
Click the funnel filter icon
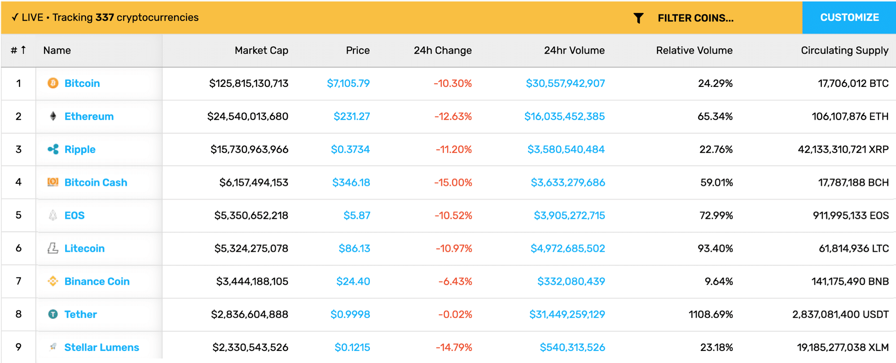(x=638, y=18)
